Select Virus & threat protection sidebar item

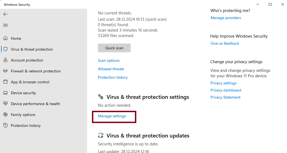coord(32,49)
